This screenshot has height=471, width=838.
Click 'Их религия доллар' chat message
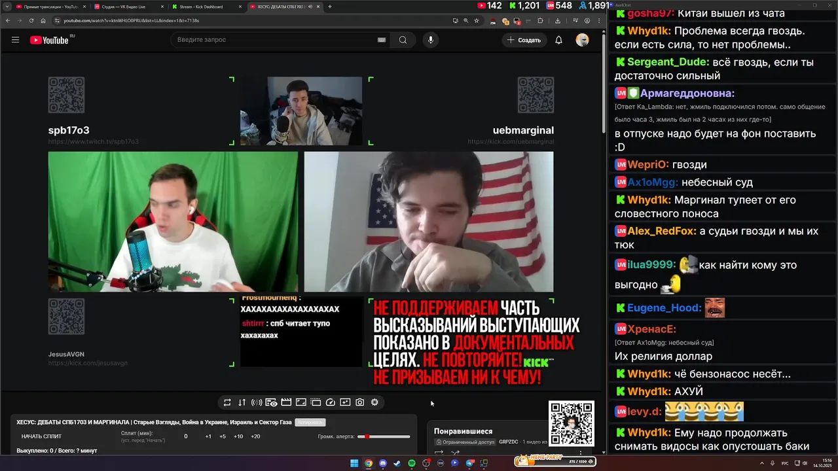pyautogui.click(x=663, y=357)
